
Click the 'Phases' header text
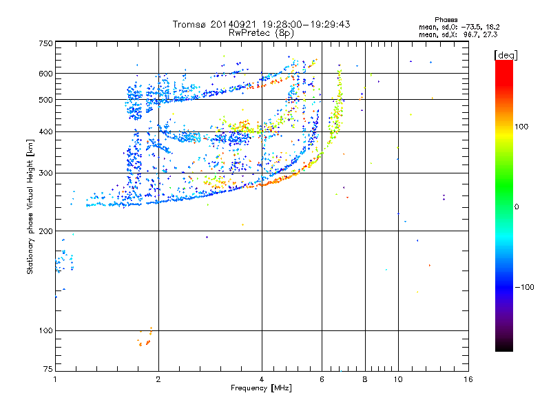pyautogui.click(x=446, y=20)
